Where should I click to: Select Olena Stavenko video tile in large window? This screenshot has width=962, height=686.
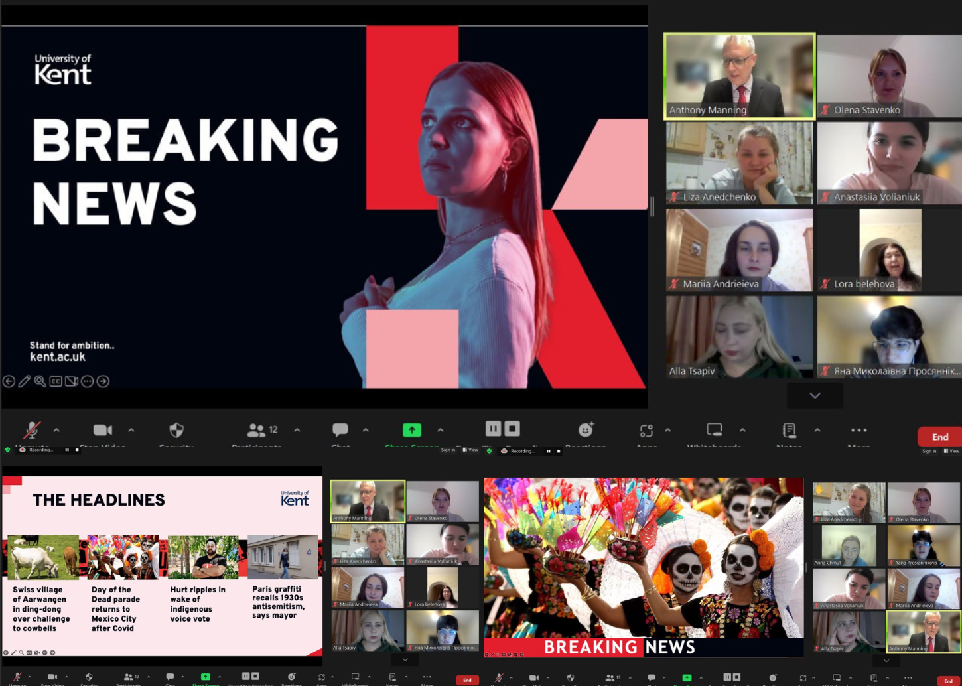(x=890, y=76)
